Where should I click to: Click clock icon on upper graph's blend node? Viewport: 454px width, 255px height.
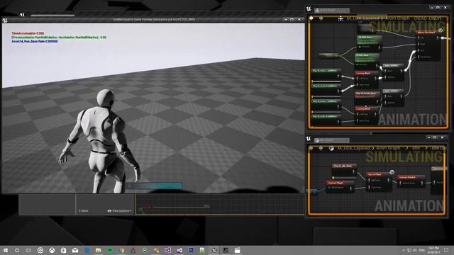click(441, 30)
